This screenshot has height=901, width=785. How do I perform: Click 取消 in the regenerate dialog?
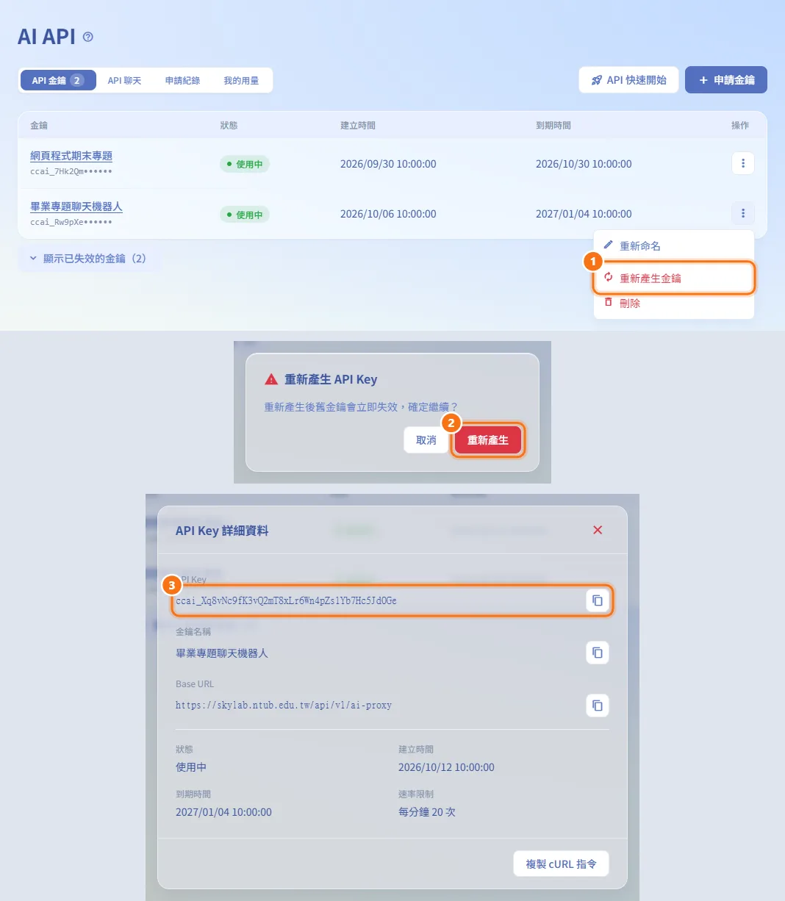(426, 440)
